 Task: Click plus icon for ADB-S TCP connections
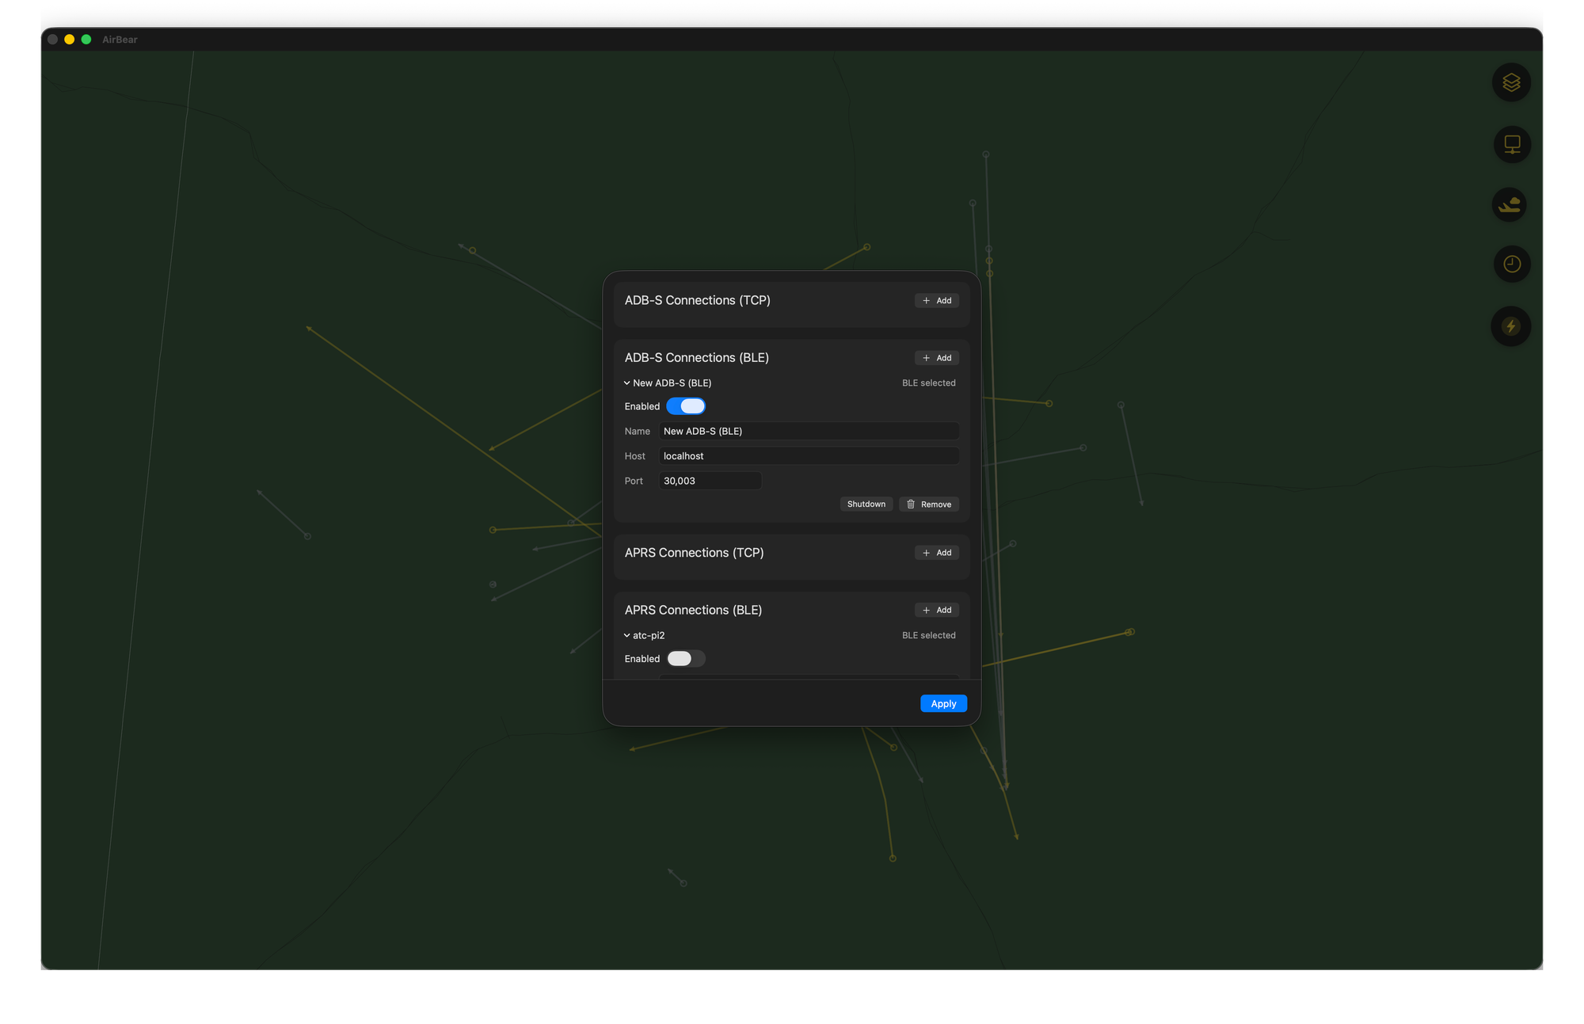(926, 301)
